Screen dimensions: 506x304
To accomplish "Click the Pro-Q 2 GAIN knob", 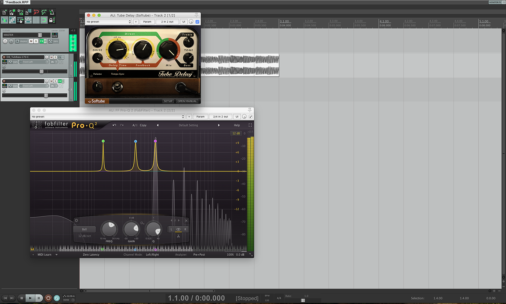I will click(x=131, y=229).
